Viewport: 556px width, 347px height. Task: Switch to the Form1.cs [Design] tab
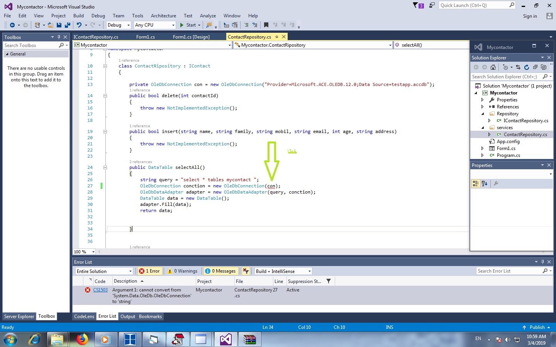tap(191, 37)
